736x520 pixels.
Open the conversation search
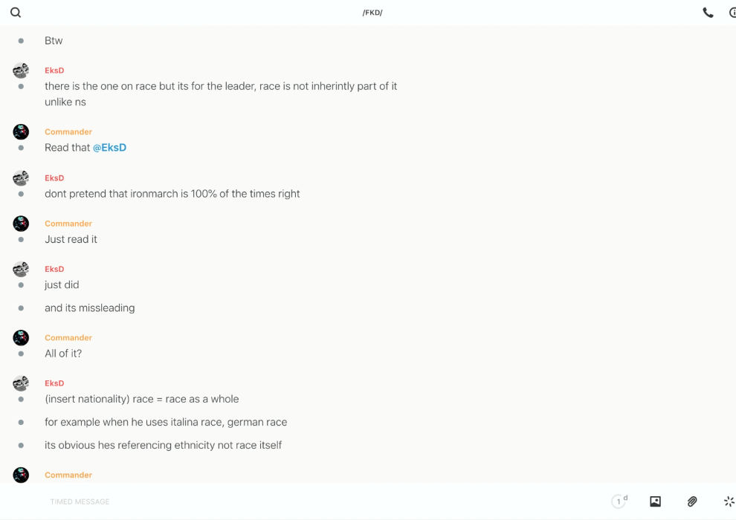pos(16,13)
